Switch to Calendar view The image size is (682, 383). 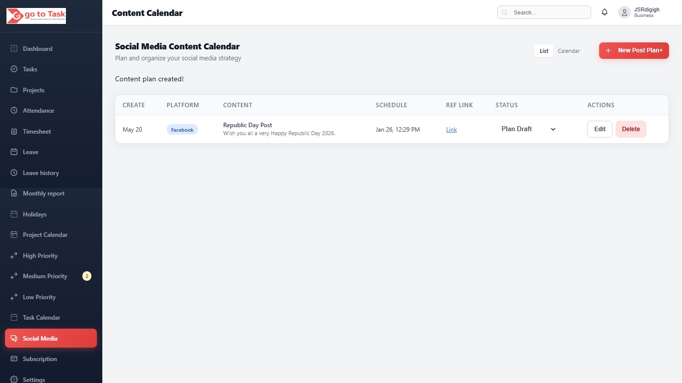tap(569, 51)
